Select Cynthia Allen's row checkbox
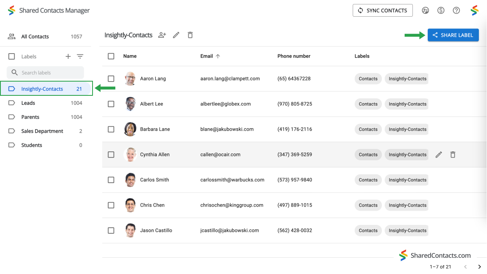 111,155
